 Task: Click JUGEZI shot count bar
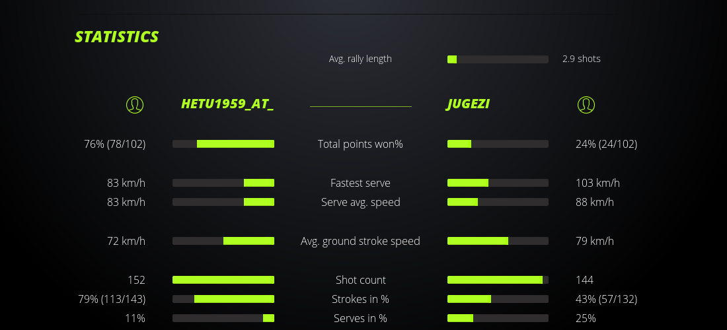(498, 280)
